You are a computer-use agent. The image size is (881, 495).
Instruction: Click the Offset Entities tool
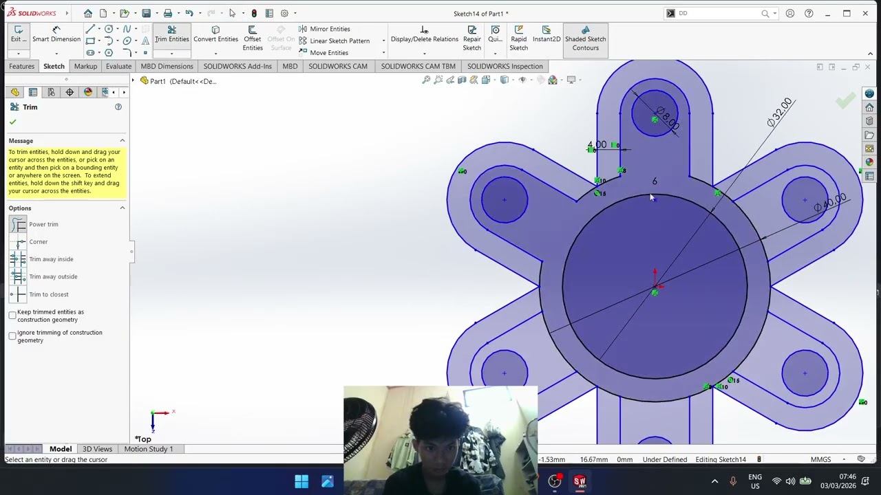(x=252, y=38)
